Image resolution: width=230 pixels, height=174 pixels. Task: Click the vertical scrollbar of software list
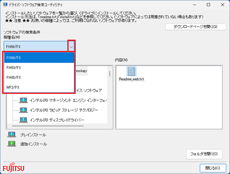click(110, 73)
